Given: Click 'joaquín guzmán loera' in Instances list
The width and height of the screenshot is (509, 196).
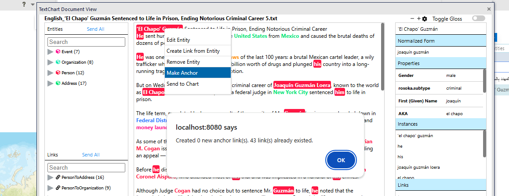Looking at the screenshot, I should point(418,167).
